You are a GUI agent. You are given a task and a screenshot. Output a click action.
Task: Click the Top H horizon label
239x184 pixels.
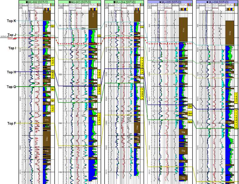[11, 72]
